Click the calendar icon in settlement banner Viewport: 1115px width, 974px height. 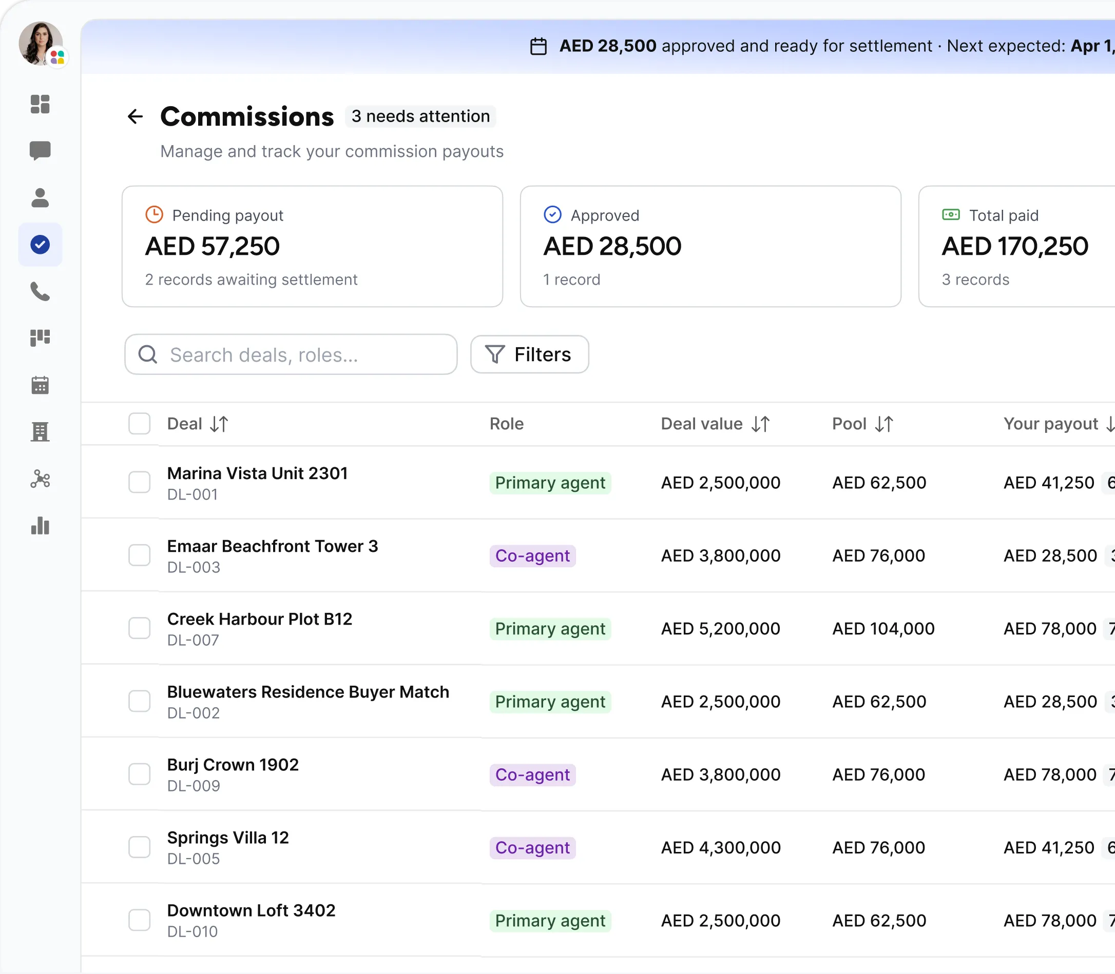click(x=539, y=46)
